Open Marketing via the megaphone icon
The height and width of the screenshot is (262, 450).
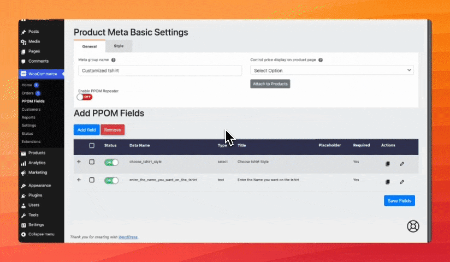click(x=23, y=173)
